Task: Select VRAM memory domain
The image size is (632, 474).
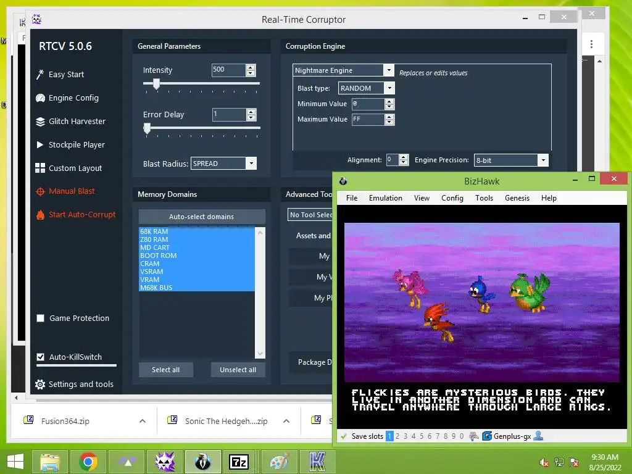Action: click(x=197, y=280)
